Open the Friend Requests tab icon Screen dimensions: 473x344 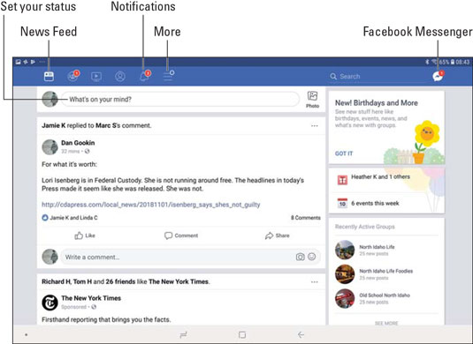(72, 76)
